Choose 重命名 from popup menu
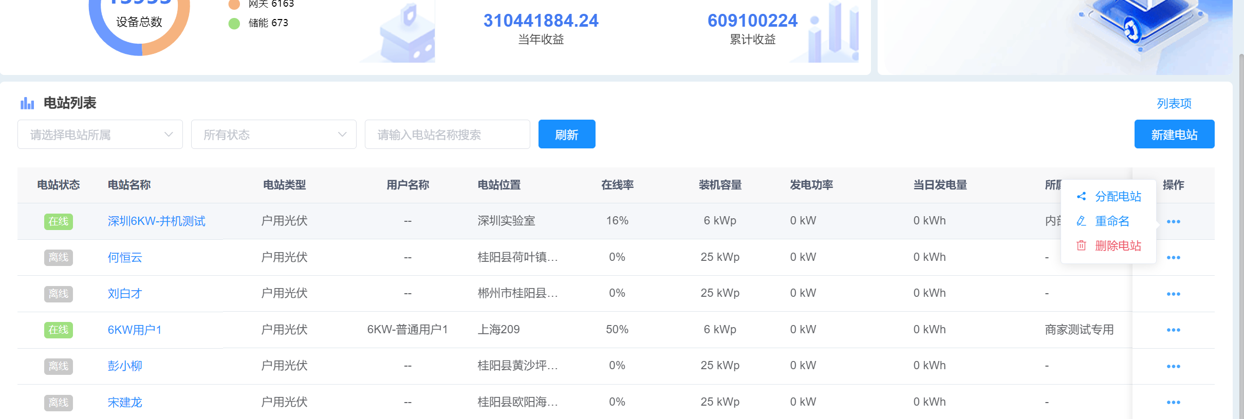 [1103, 221]
